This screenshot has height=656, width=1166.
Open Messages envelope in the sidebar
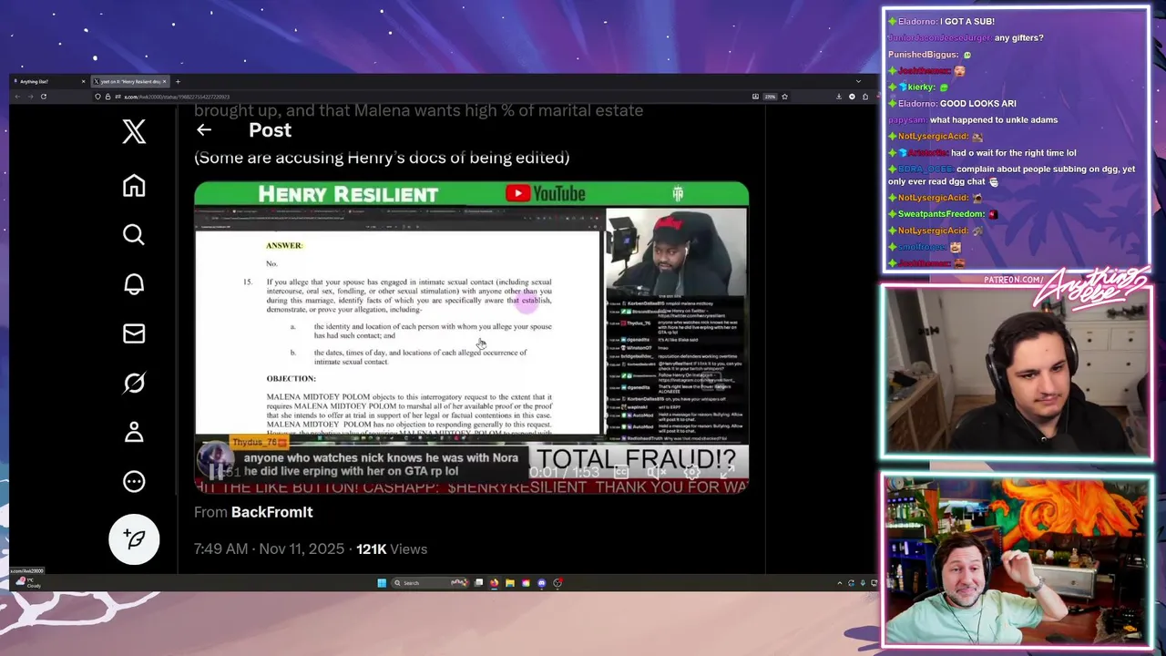pos(134,333)
